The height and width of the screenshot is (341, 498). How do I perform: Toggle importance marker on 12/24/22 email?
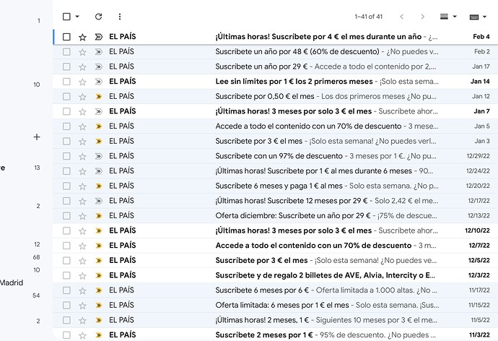click(99, 171)
